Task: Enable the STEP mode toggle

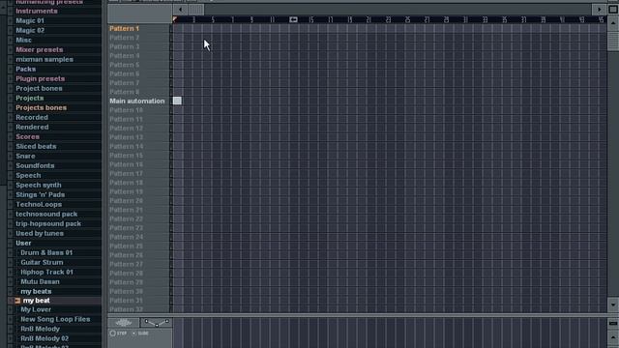Action: pyautogui.click(x=113, y=333)
